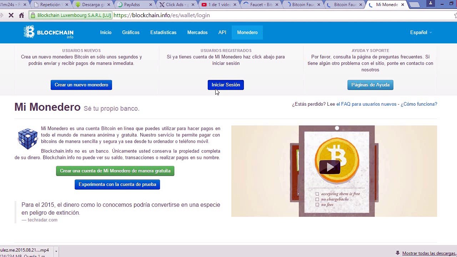
Task: Close the Mi Monedero tab
Action: coord(403,5)
